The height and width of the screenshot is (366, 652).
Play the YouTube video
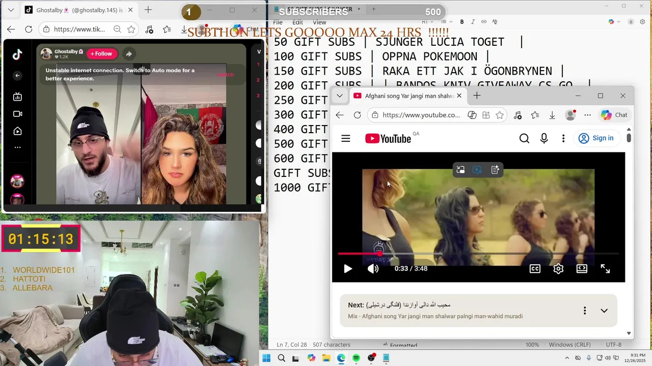348,269
